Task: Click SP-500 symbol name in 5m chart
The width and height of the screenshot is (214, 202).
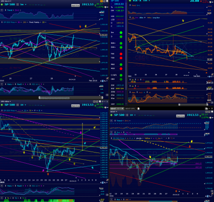Action: tap(10, 4)
